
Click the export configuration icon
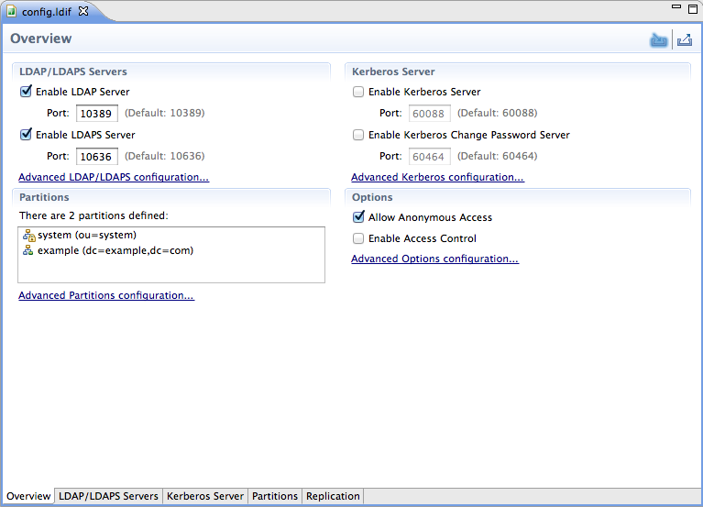pos(684,40)
